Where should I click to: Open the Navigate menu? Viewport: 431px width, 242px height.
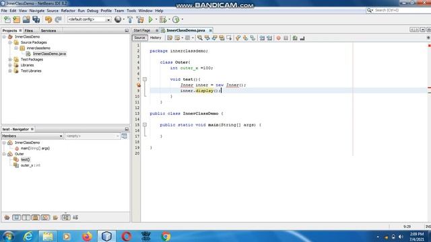[37, 11]
